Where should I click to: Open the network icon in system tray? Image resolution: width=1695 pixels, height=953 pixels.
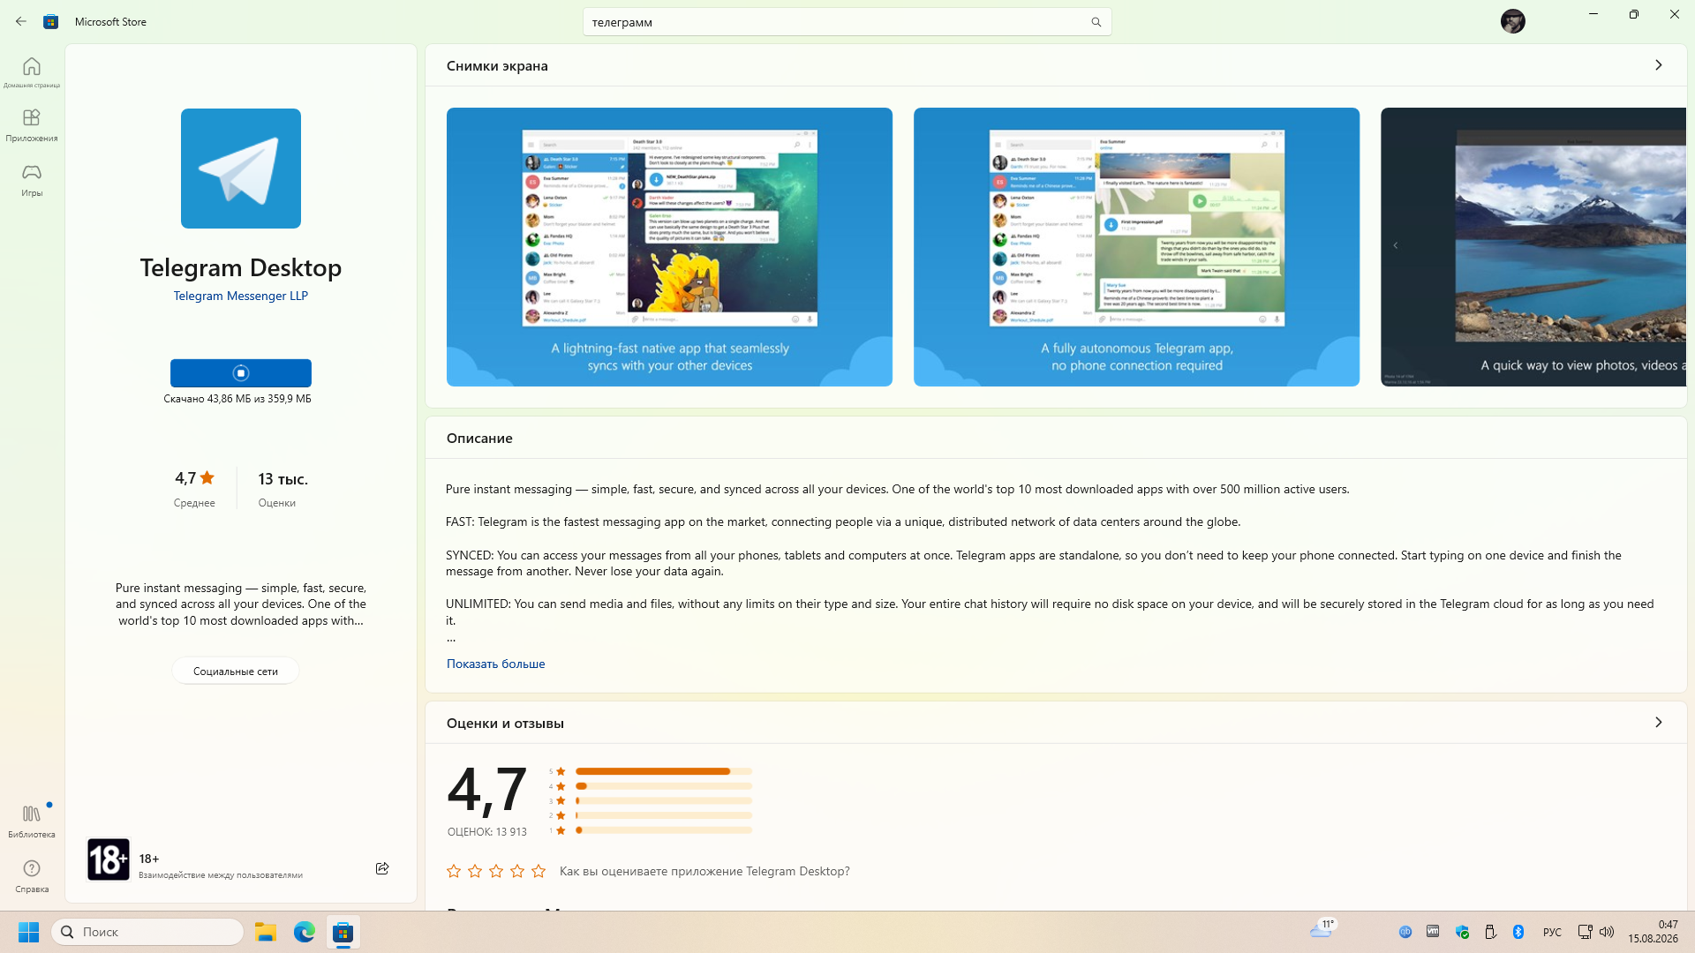tap(1585, 932)
